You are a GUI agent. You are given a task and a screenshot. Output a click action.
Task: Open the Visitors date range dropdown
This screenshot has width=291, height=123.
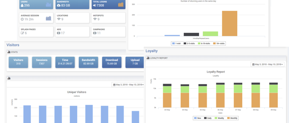[x=128, y=85]
